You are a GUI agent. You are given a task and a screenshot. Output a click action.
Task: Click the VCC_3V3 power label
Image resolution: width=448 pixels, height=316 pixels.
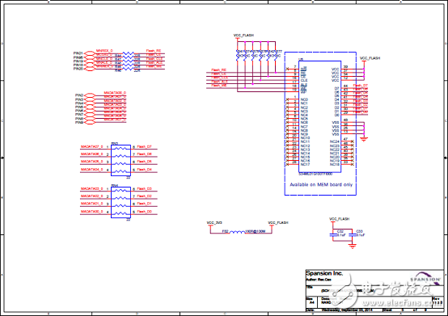coord(214,223)
